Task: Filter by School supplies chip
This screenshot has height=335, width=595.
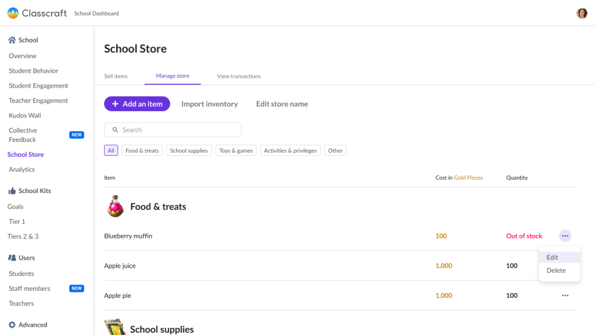Action: pos(189,151)
